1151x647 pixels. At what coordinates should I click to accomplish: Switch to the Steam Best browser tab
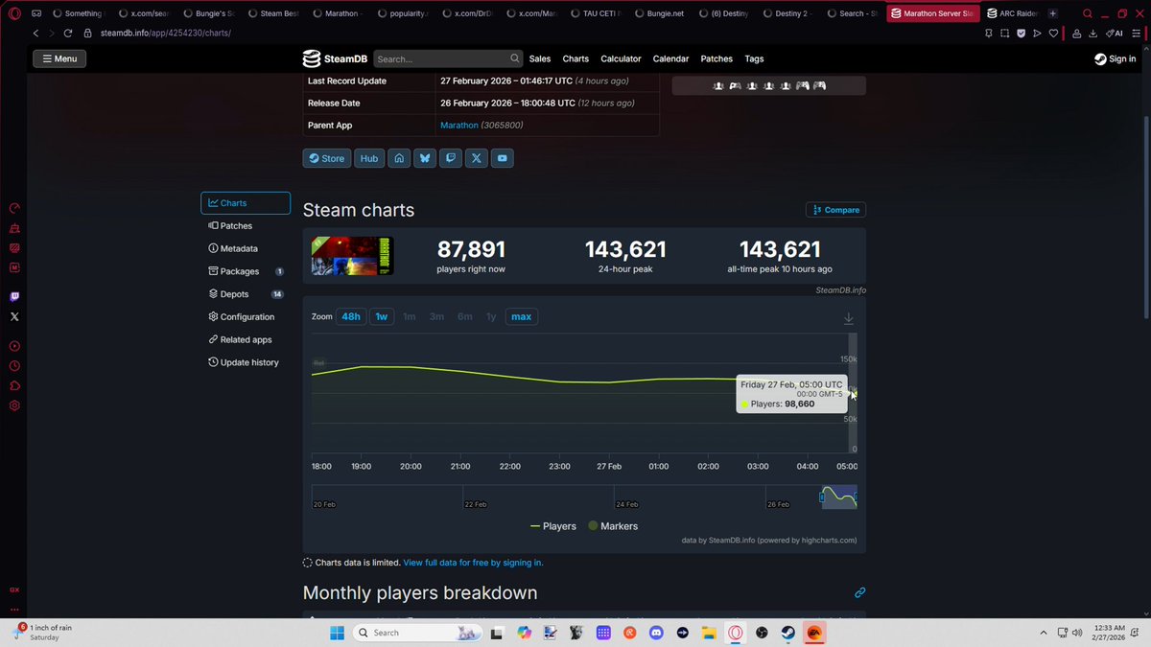[x=273, y=13]
